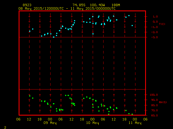This screenshot has width=173, height=129.
Task: Select the 10 May date label on x-axis
Action: coord(92,123)
